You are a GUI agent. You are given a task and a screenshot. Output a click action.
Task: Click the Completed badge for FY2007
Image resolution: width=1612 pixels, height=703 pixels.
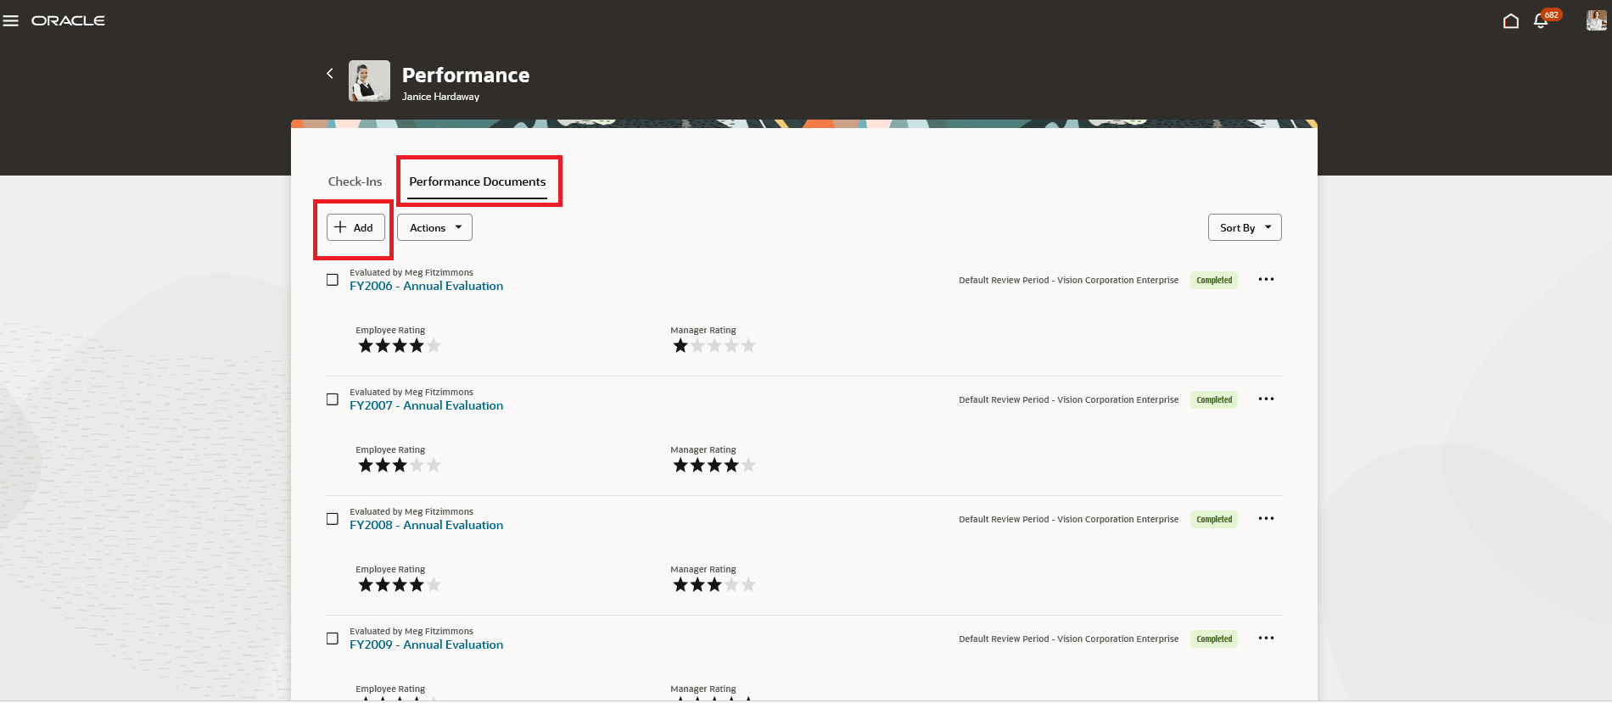[x=1214, y=400]
